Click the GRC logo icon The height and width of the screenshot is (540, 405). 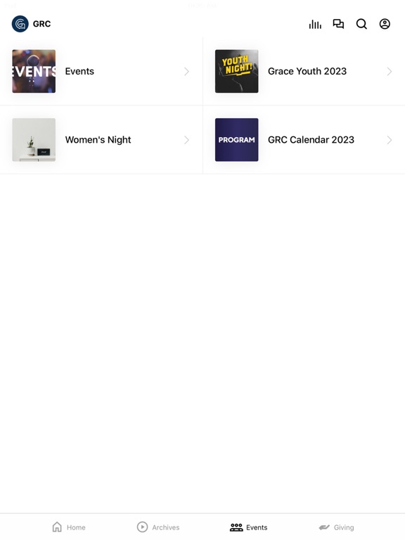pos(20,24)
